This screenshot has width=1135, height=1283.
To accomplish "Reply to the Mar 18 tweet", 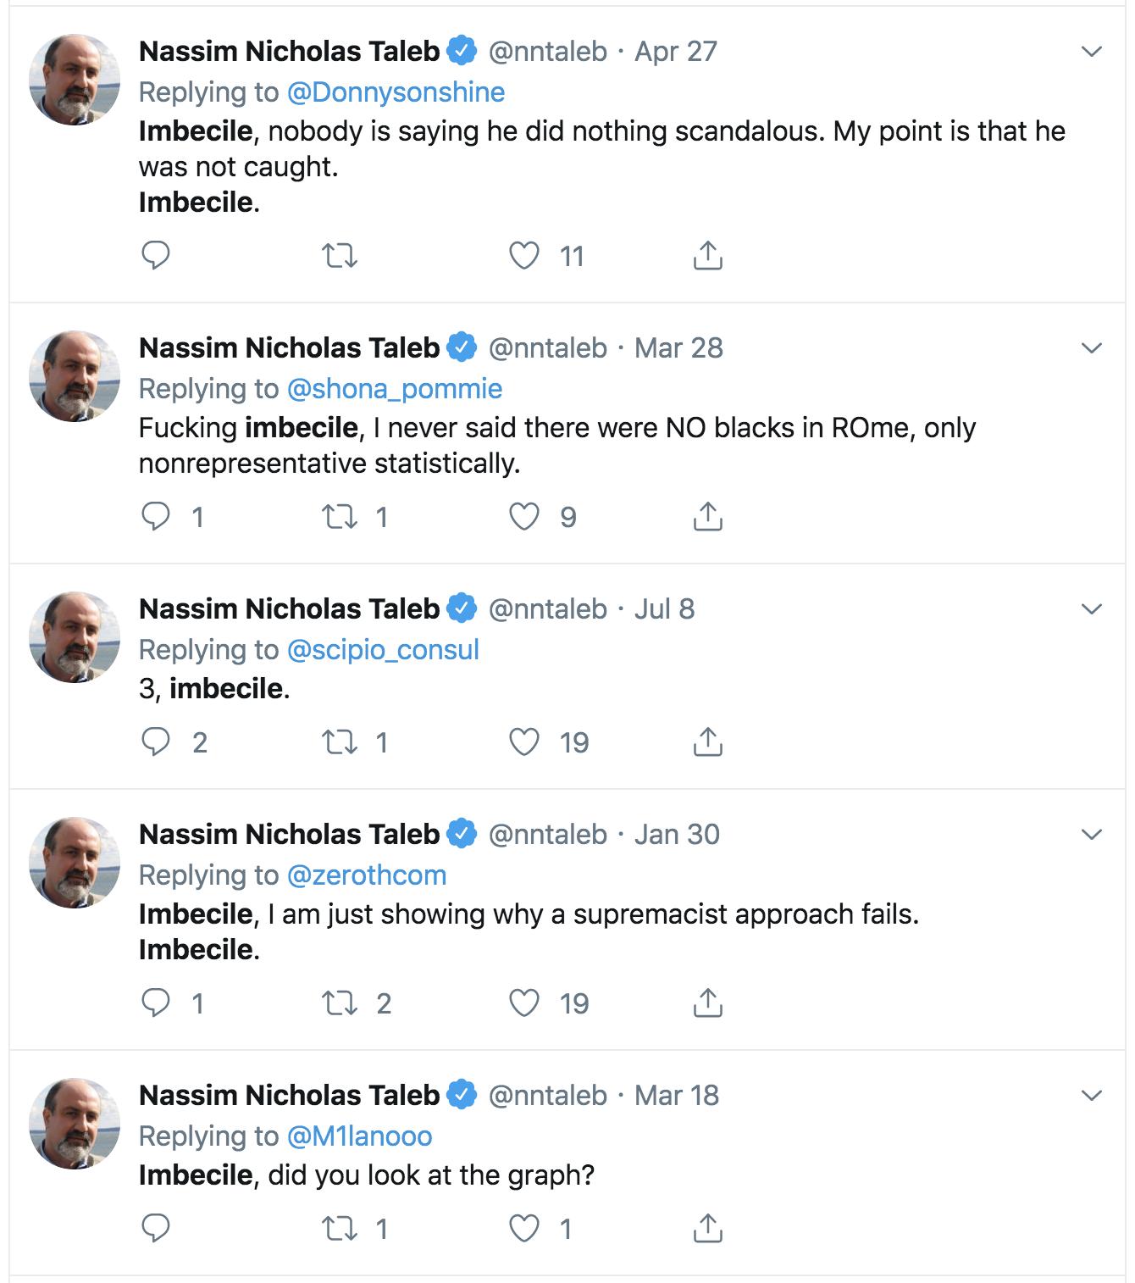I will pyautogui.click(x=156, y=1228).
